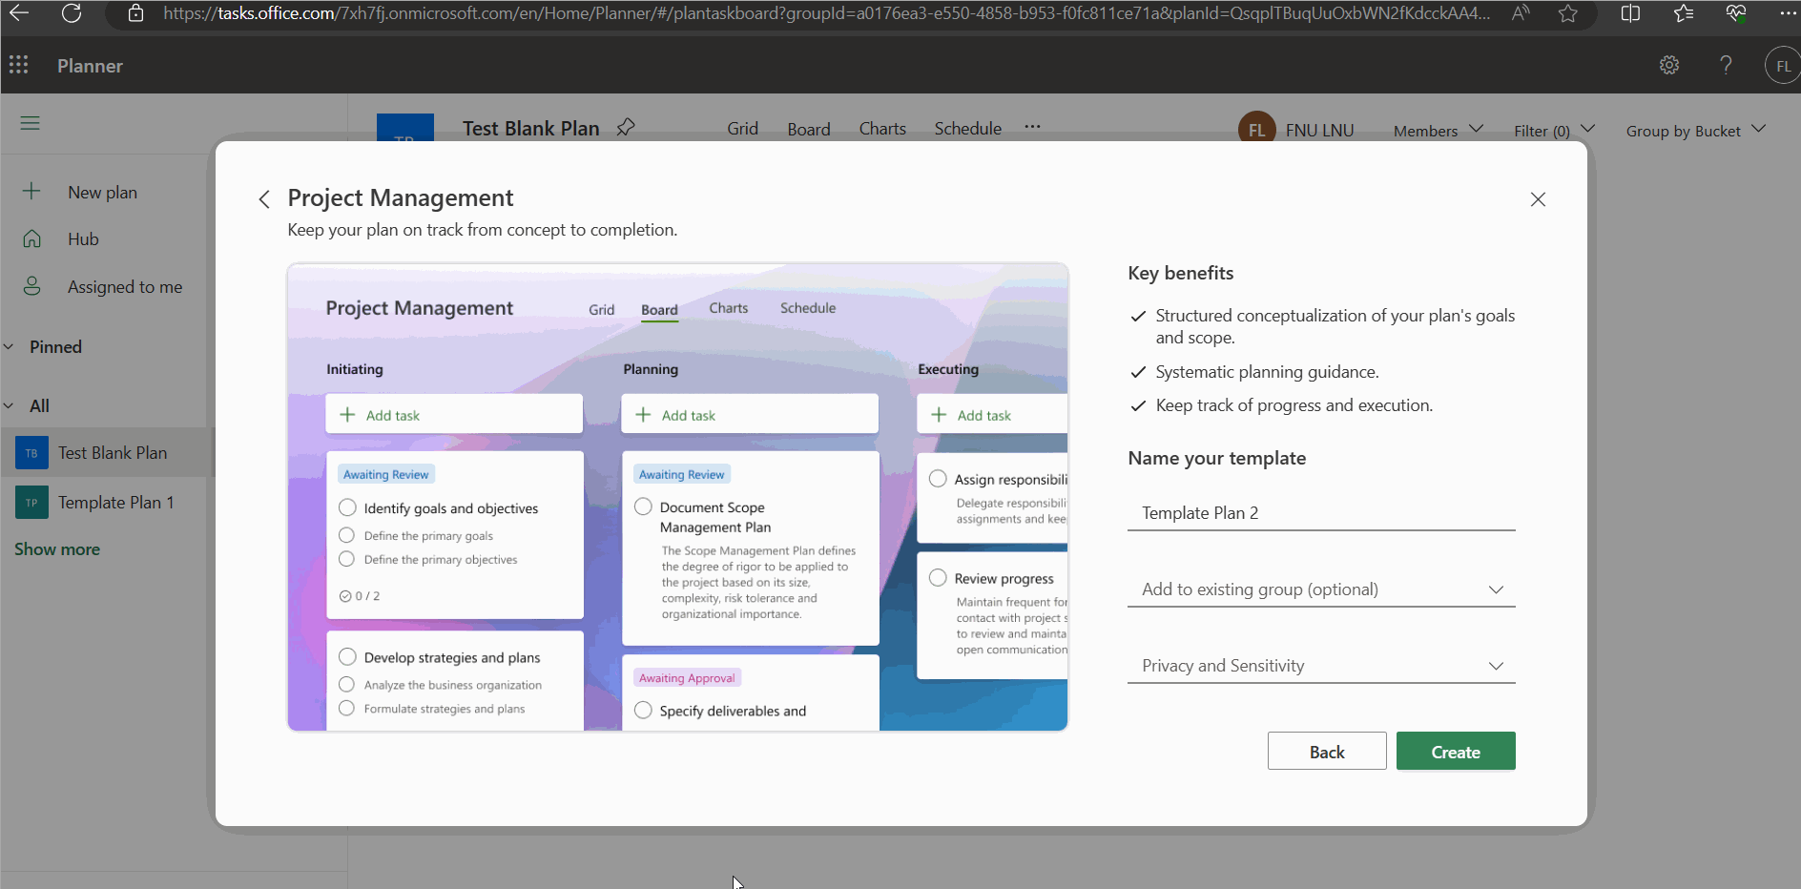
Task: Open Group by Bucket dropdown
Action: [x=1696, y=130]
